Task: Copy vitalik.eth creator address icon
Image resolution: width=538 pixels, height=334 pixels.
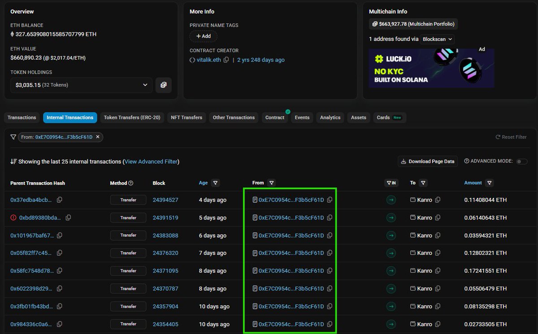Action: point(226,60)
